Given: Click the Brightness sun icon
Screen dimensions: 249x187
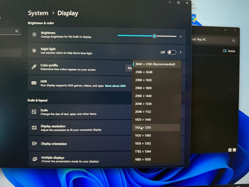Looking at the screenshot, I should click(34, 34).
